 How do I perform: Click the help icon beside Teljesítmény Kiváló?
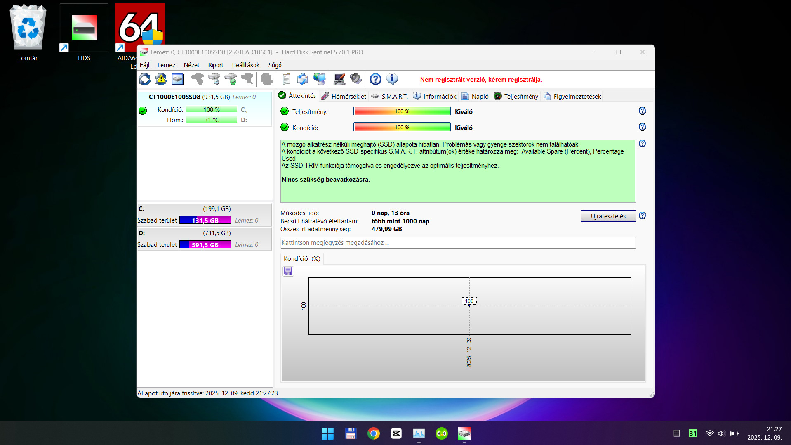pyautogui.click(x=643, y=111)
